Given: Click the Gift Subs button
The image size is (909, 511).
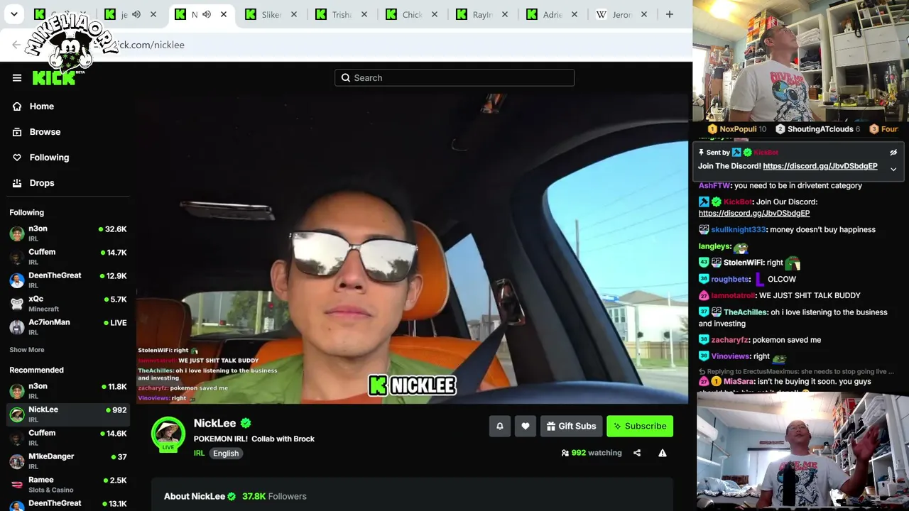Looking at the screenshot, I should [x=572, y=426].
